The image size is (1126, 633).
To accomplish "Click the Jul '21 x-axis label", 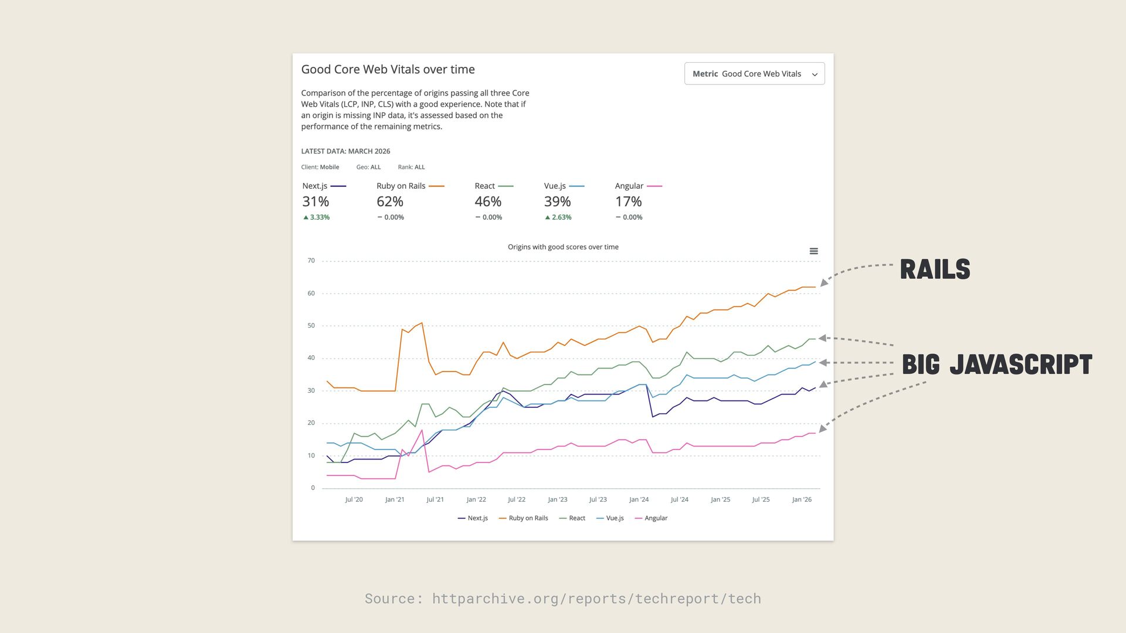I will click(x=435, y=499).
